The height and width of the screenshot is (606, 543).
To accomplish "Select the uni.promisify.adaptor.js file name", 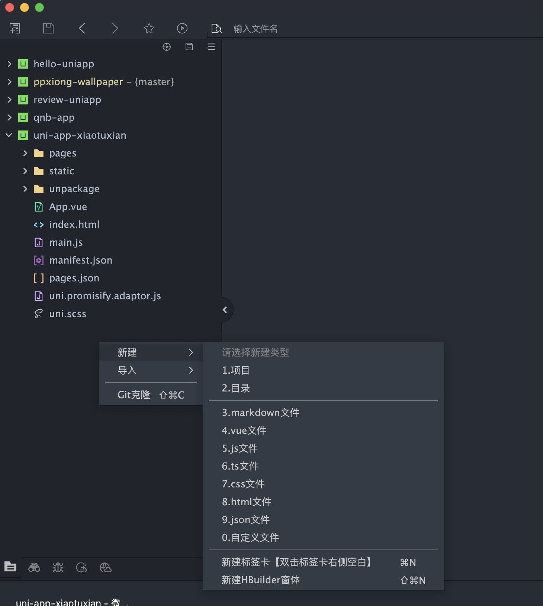I will click(105, 296).
